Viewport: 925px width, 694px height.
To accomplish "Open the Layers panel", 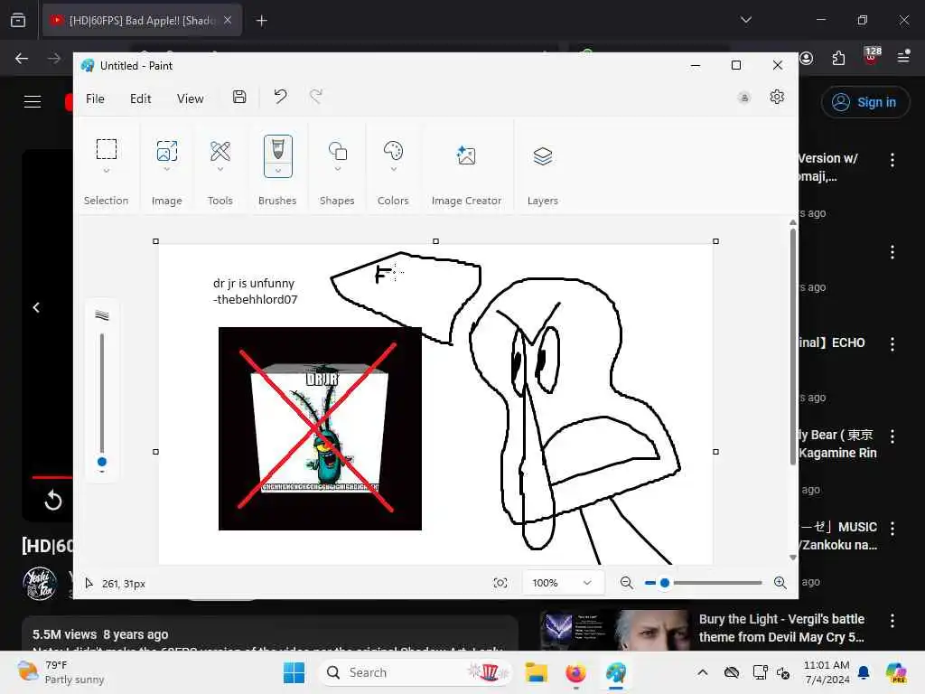I will [543, 155].
